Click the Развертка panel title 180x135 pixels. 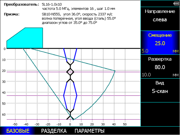pos(160,59)
